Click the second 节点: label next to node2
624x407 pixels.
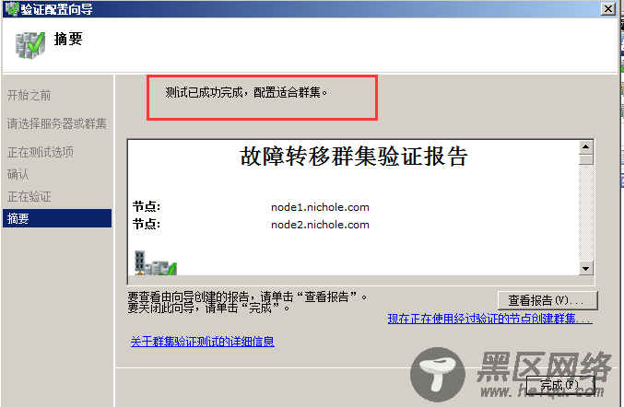(x=147, y=224)
